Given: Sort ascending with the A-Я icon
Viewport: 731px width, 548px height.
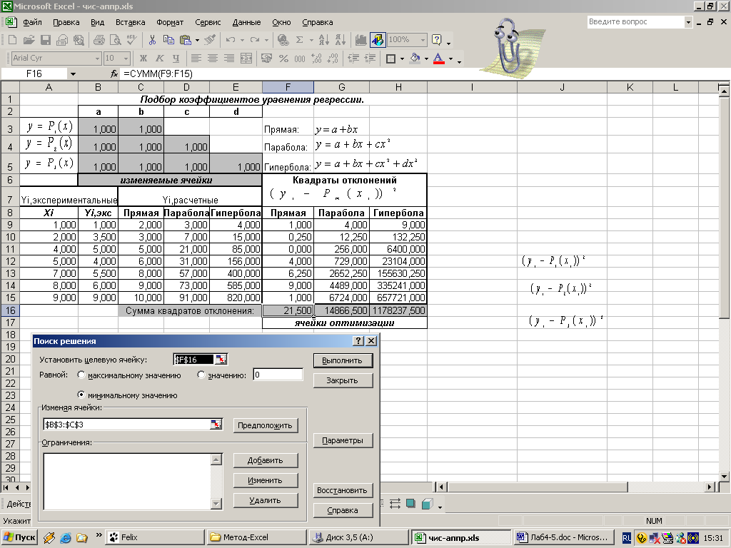Looking at the screenshot, I should (323, 40).
